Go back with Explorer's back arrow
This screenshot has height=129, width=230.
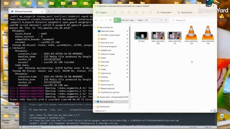(x=96, y=20)
